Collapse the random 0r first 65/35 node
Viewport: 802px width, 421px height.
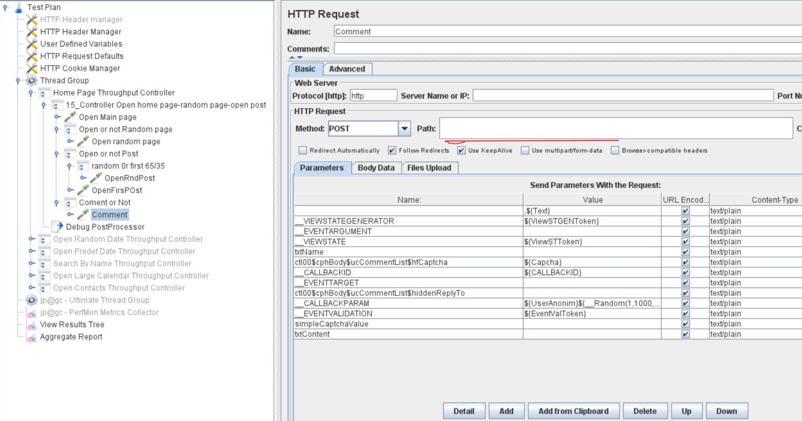pos(70,166)
